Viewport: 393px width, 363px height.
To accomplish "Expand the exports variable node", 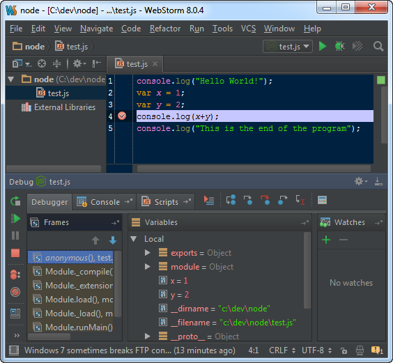I will point(148,253).
